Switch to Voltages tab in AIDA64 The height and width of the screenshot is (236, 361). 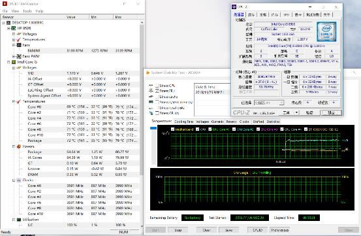click(x=202, y=122)
